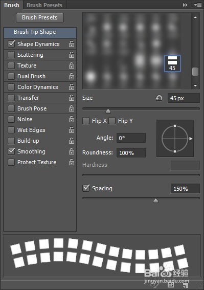The height and width of the screenshot is (290, 204).
Task: Enable the Dual Brush checkbox
Action: [11, 76]
